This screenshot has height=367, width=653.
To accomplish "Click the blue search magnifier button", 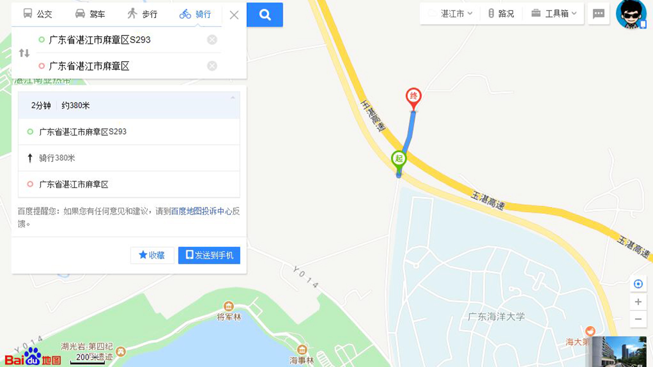I will coord(265,15).
